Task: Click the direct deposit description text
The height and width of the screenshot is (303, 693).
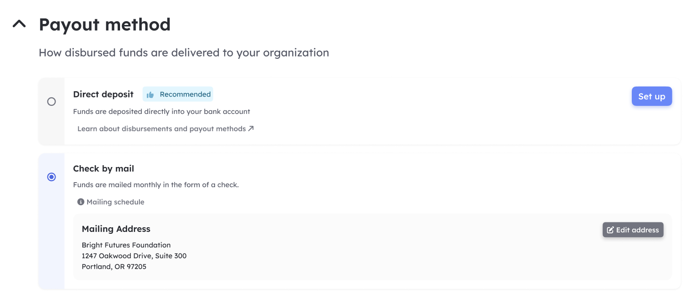Action: [161, 112]
